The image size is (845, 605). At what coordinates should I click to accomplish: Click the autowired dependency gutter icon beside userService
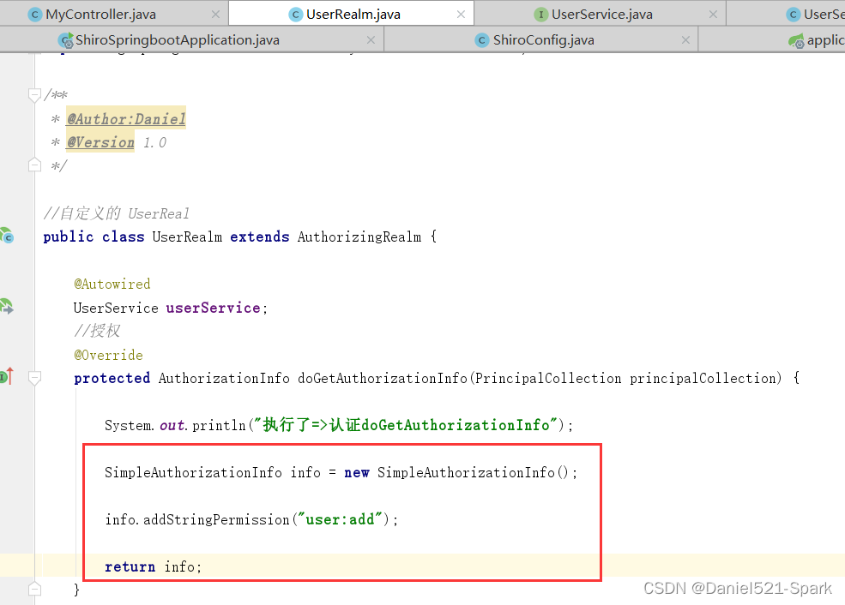pos(7,306)
